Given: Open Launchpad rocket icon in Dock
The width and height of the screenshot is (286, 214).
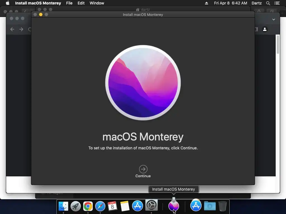Looking at the screenshot, I should tap(75, 206).
